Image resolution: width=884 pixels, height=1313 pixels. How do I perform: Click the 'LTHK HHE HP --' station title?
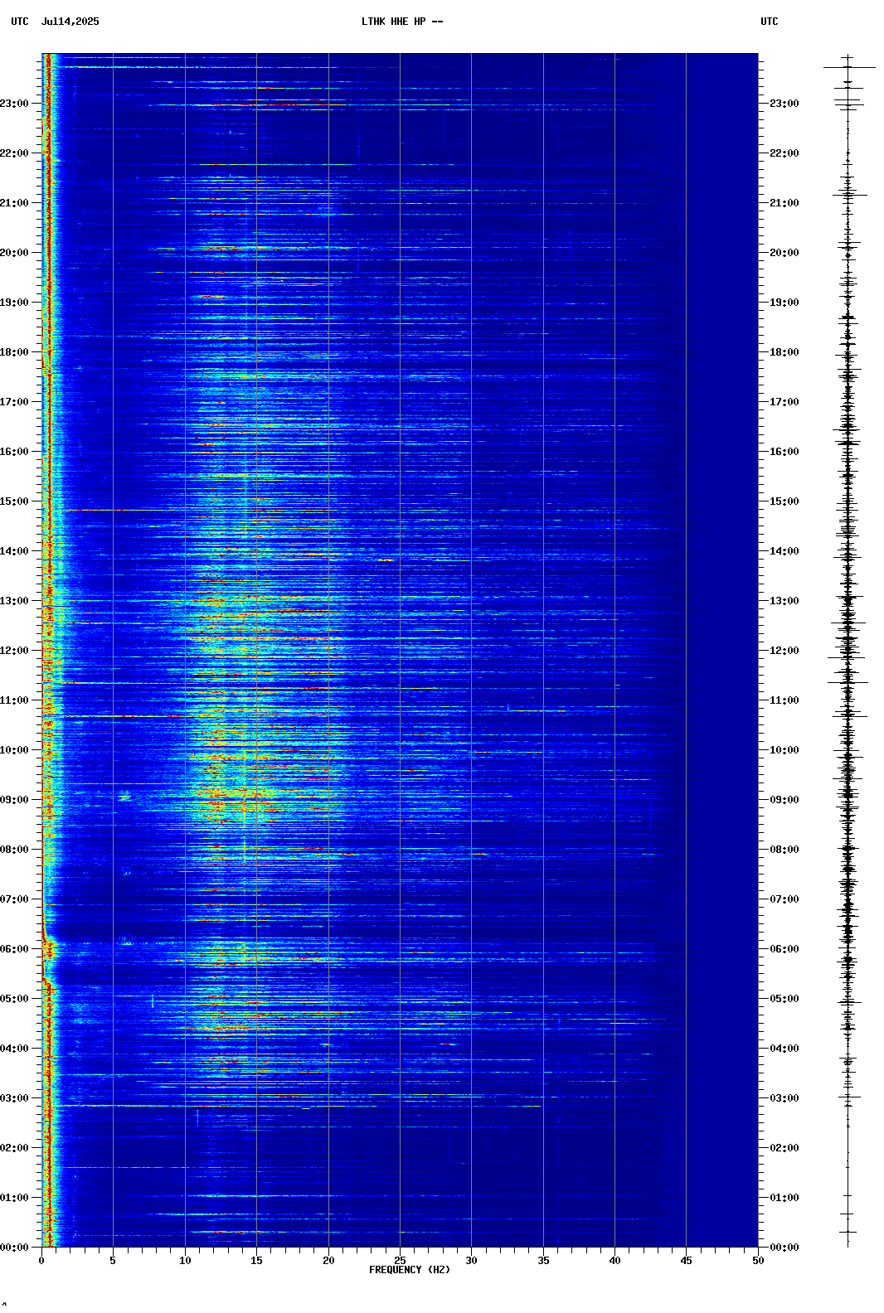pyautogui.click(x=402, y=22)
